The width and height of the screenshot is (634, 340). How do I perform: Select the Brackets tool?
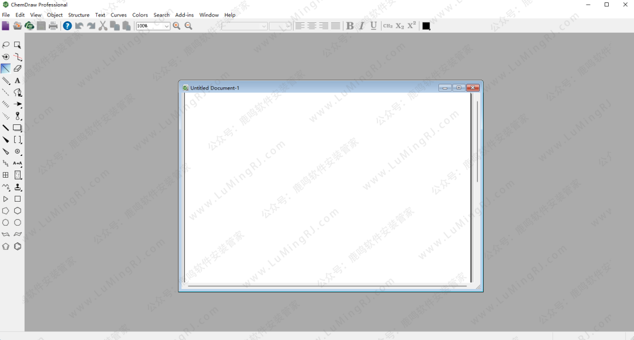[18, 140]
